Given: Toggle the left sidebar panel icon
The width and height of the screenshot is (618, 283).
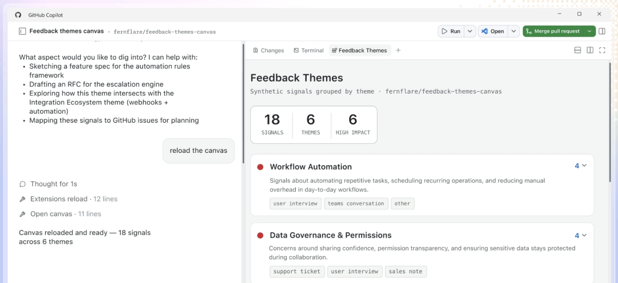Looking at the screenshot, I should click(x=22, y=31).
